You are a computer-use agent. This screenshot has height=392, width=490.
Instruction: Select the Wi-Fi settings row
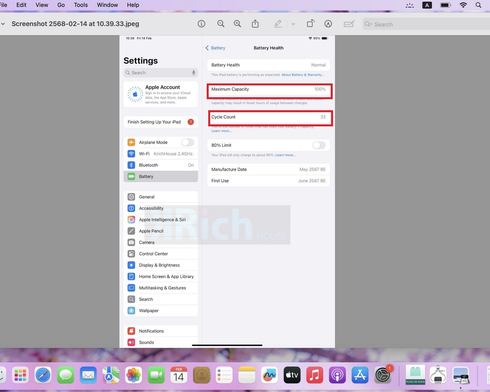[x=161, y=154]
